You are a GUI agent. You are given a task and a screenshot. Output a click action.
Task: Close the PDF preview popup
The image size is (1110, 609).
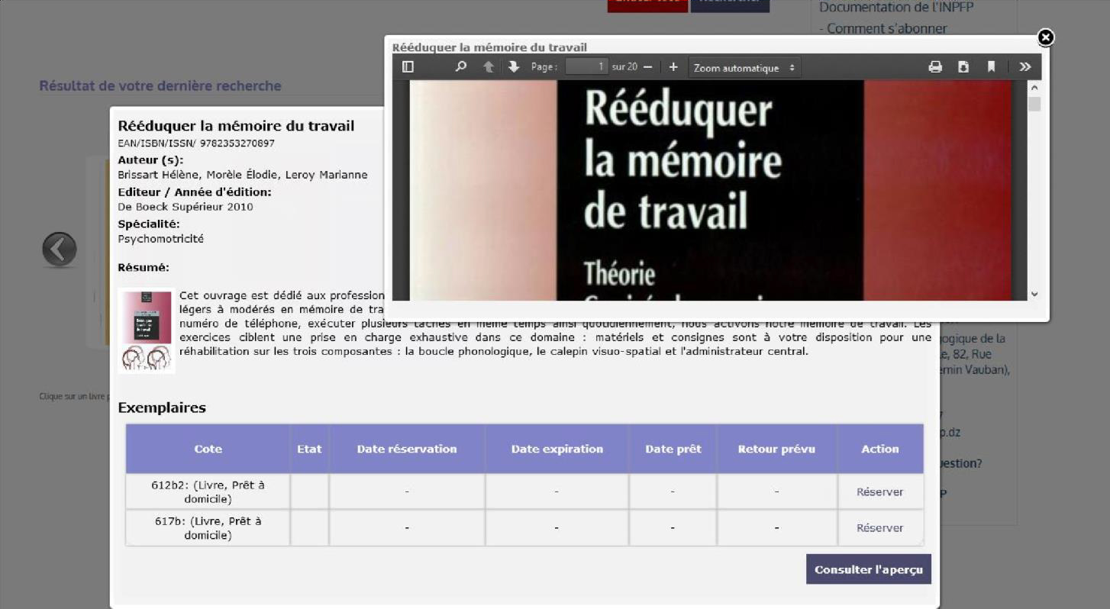(x=1046, y=37)
